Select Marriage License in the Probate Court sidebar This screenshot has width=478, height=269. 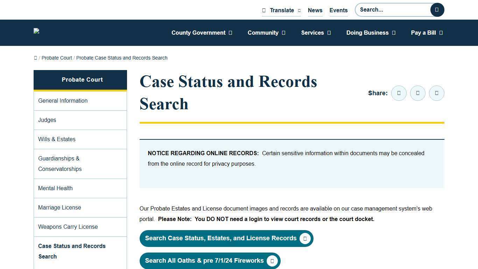coord(59,207)
